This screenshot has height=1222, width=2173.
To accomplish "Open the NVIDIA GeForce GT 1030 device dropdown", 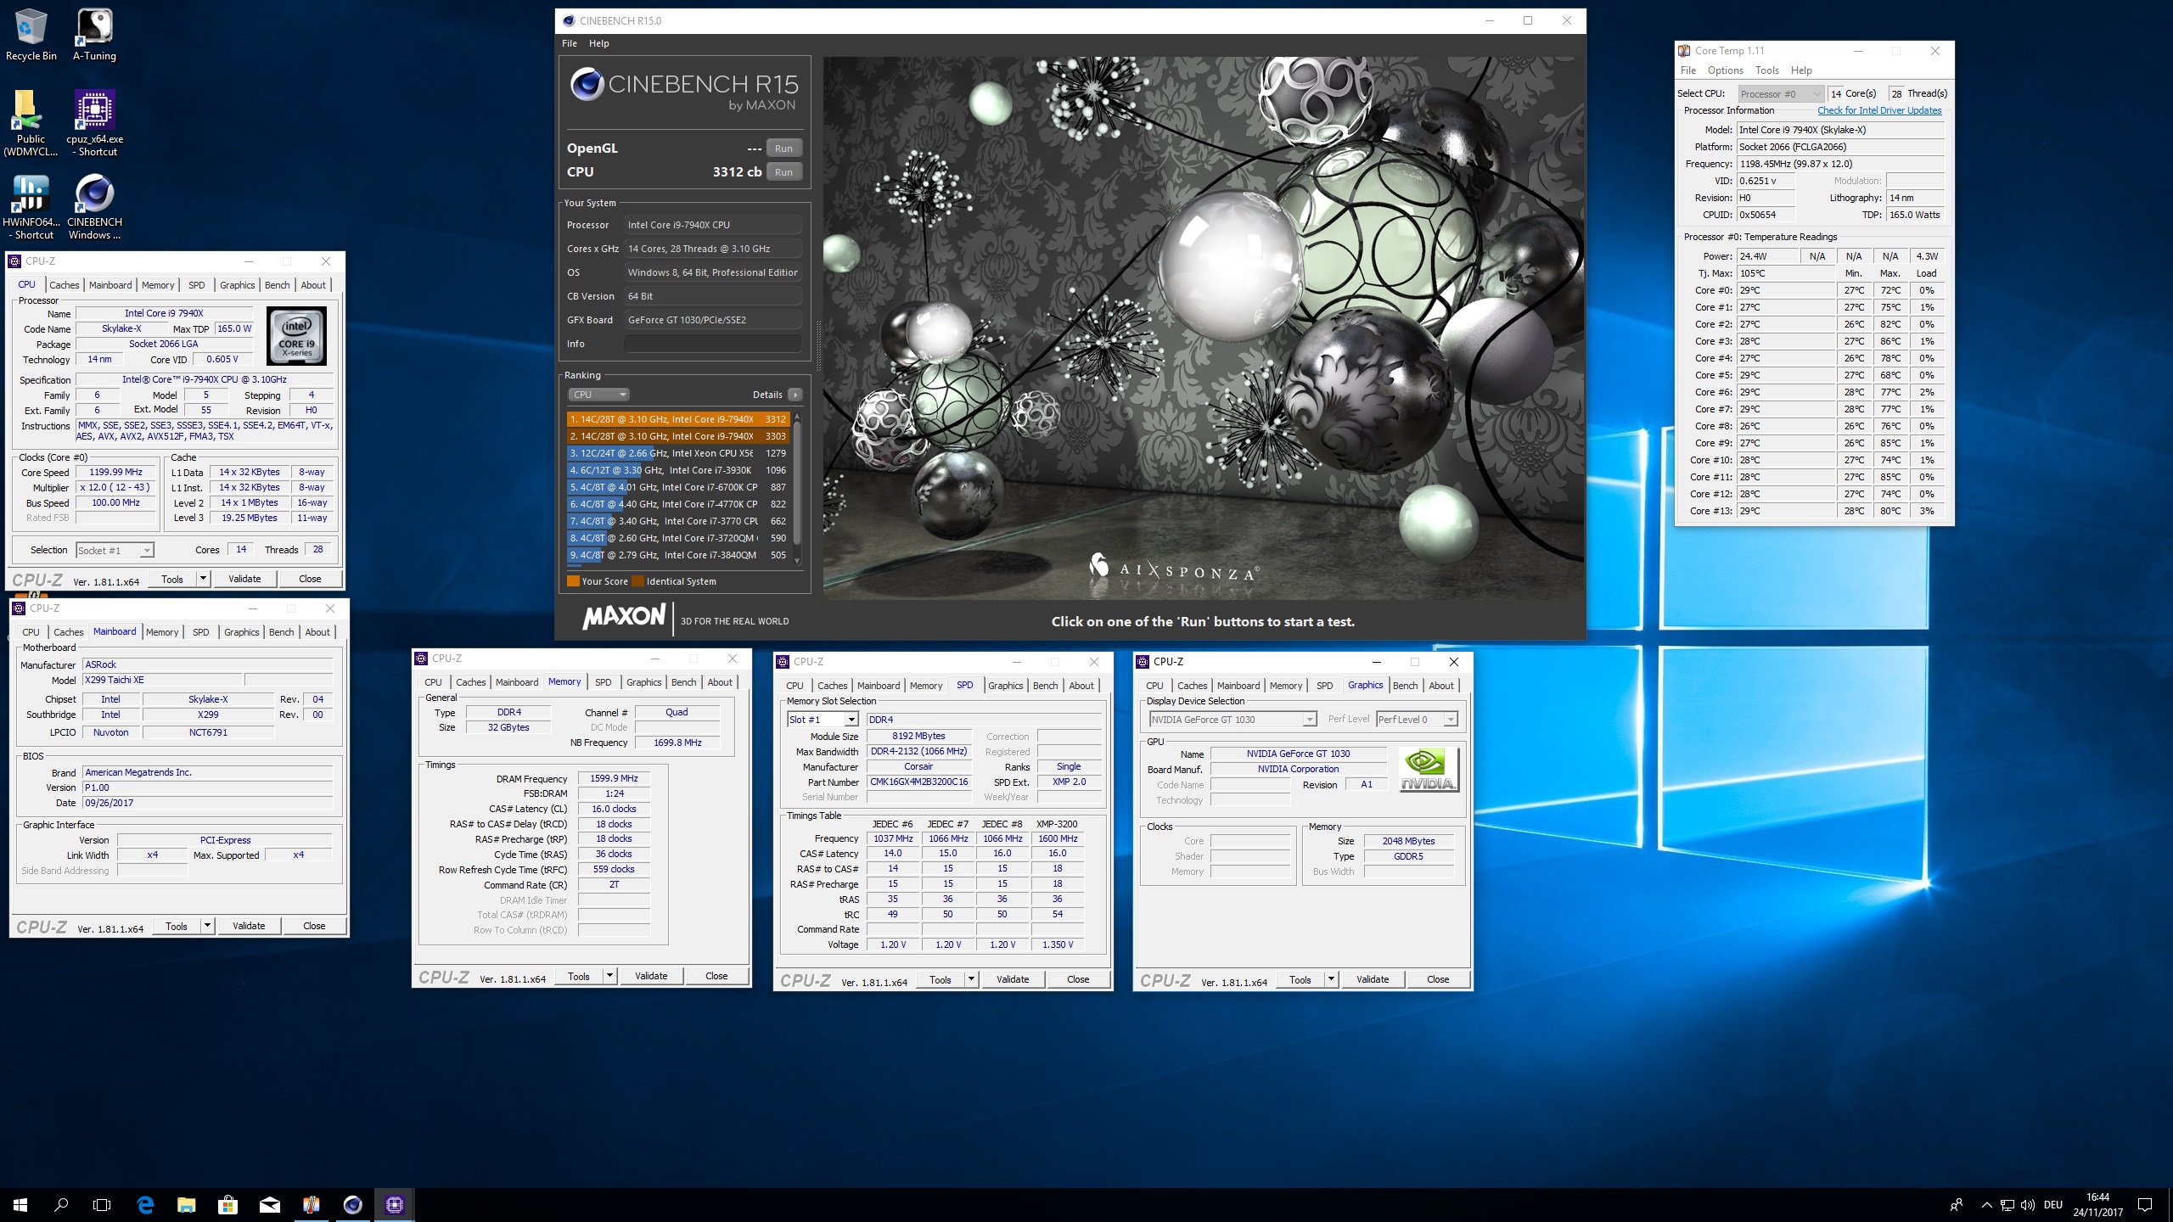I will tap(1232, 720).
